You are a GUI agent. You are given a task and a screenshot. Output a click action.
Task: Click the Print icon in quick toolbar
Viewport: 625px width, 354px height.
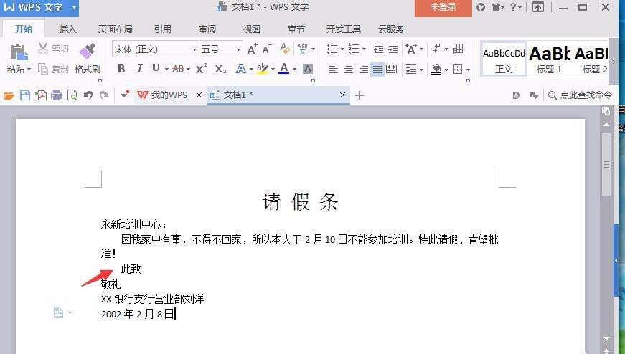(56, 95)
